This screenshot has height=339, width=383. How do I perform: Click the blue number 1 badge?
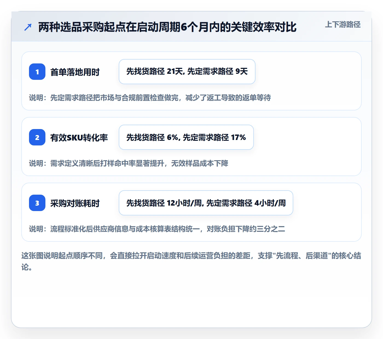pos(37,72)
